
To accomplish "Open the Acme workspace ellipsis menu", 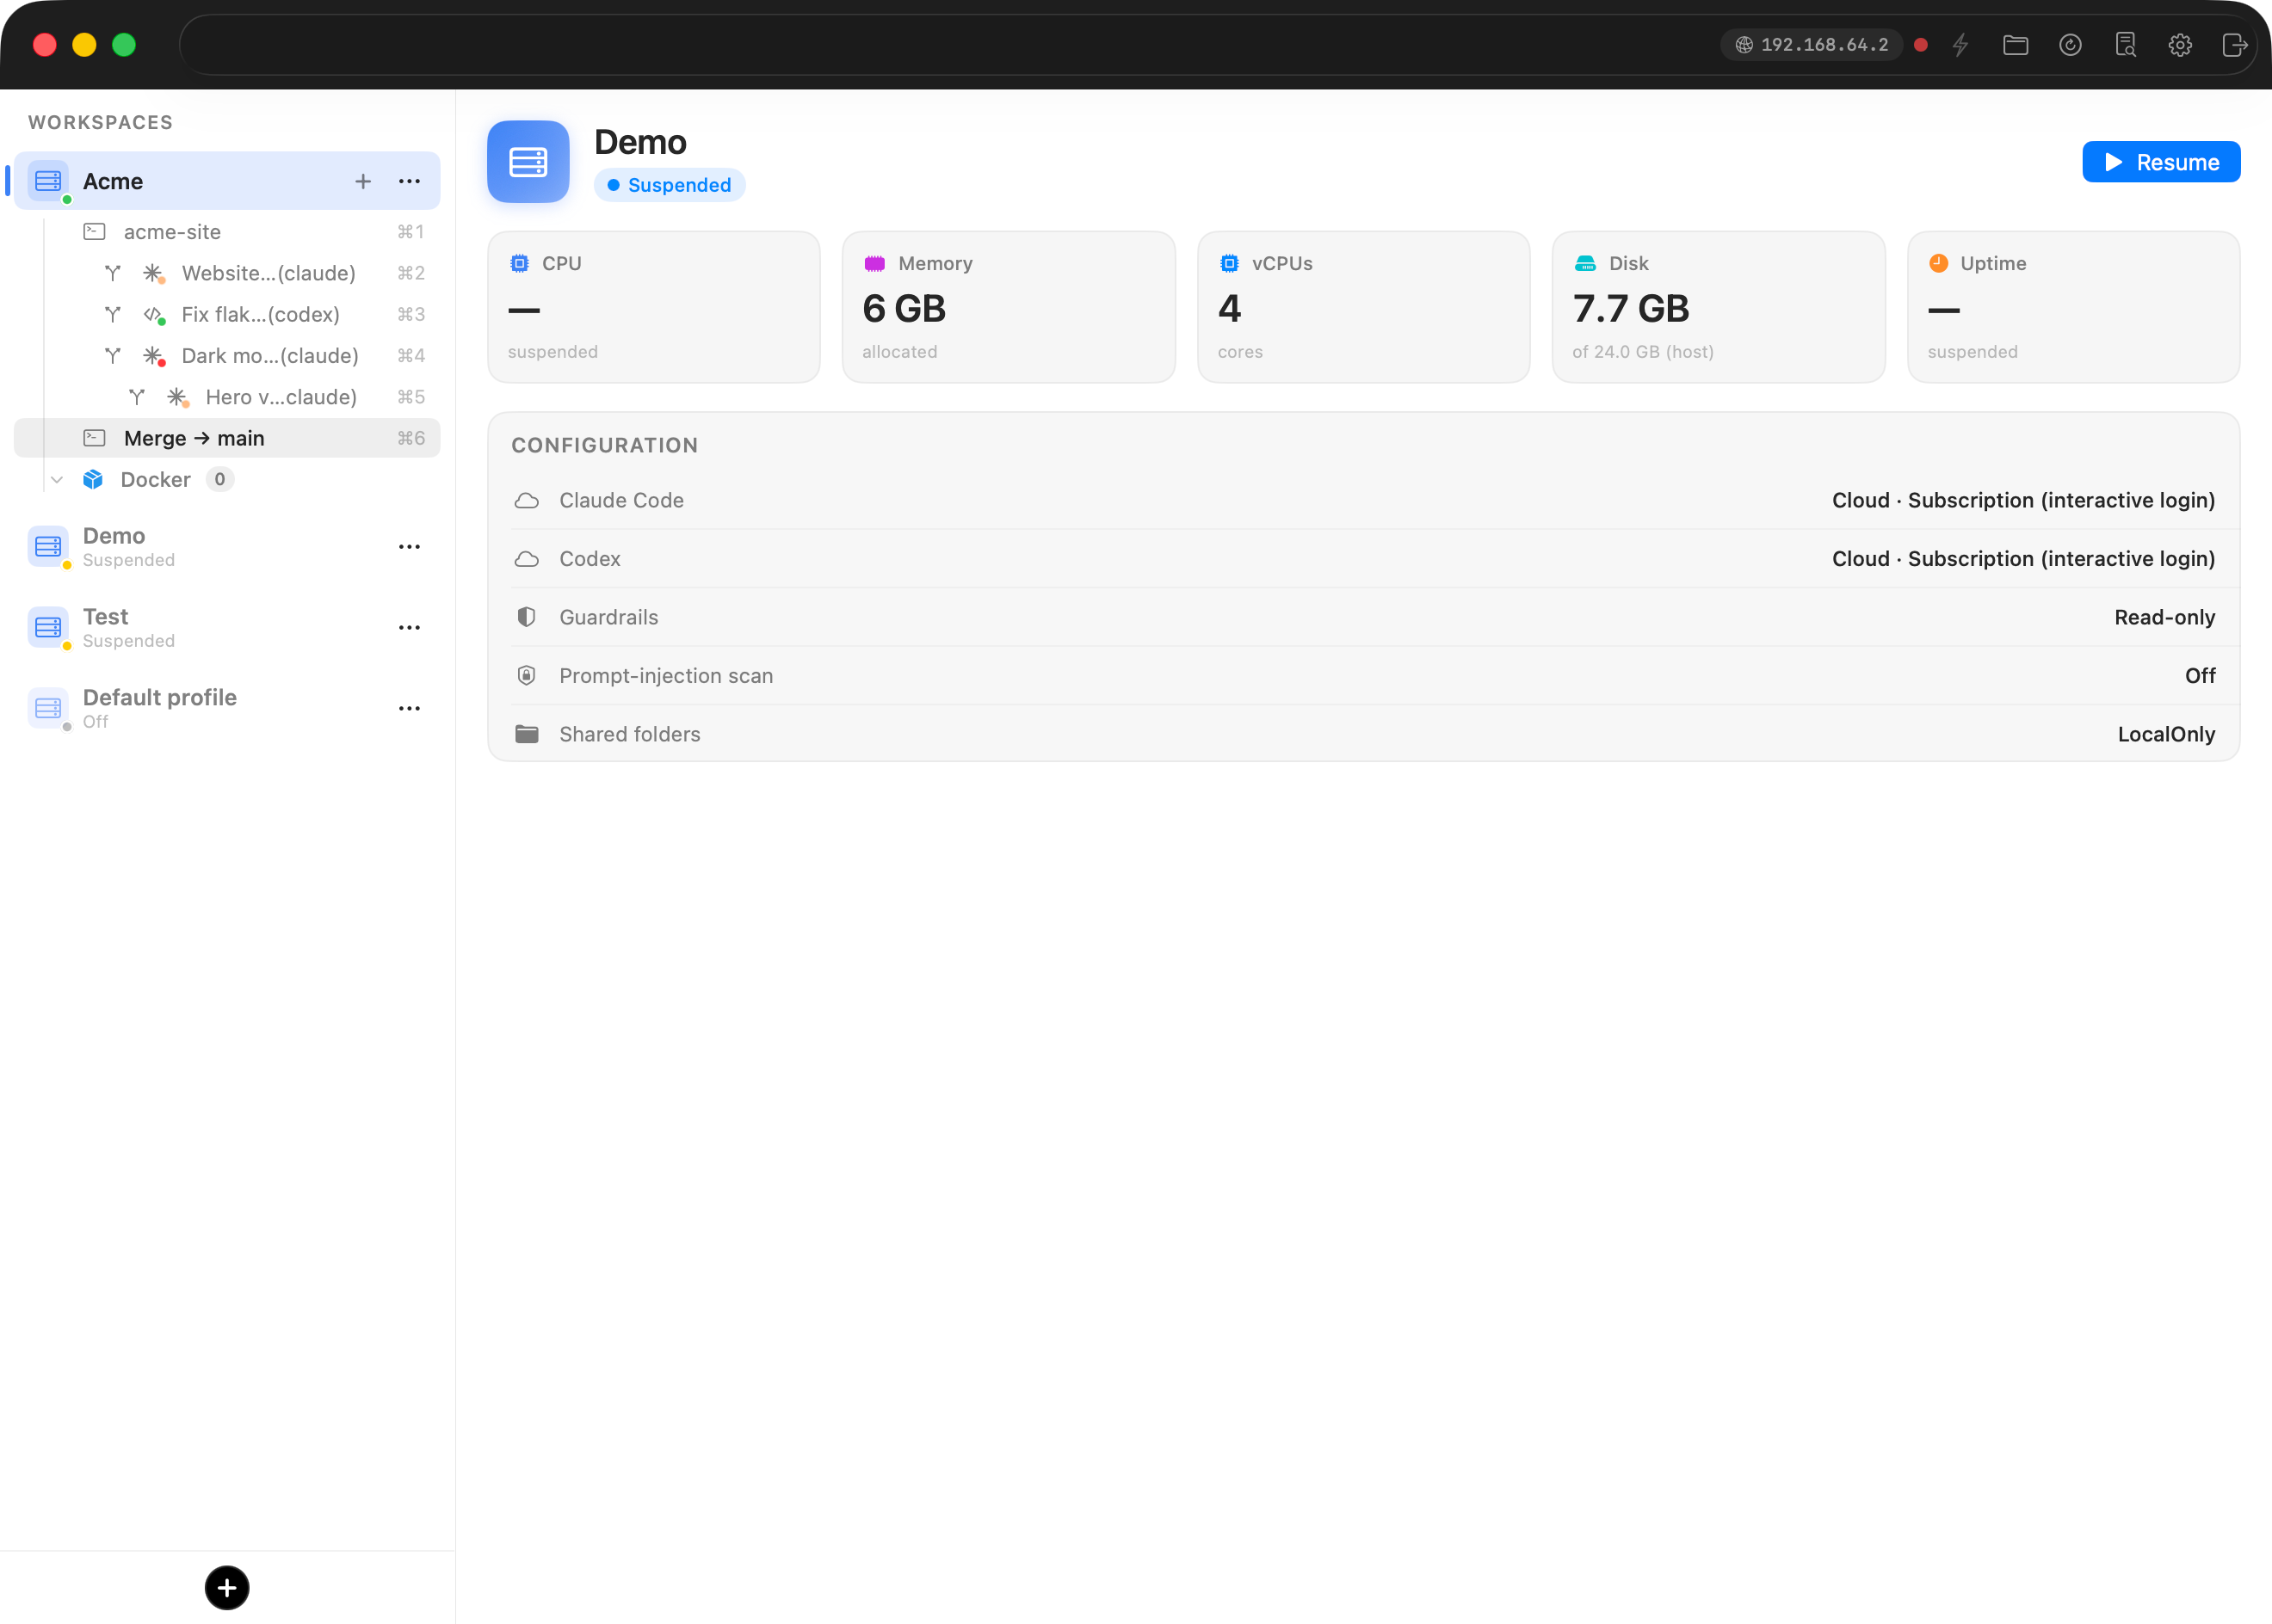I will point(409,181).
